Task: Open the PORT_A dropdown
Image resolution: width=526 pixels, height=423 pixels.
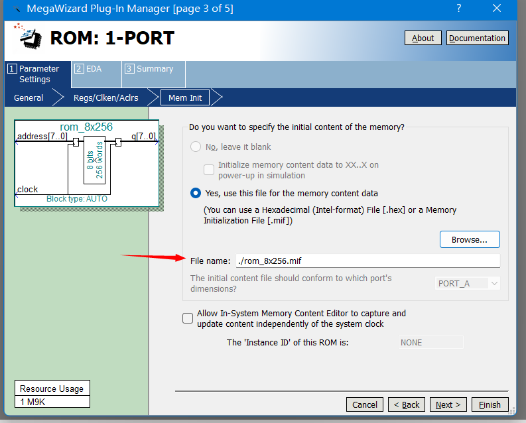Action: point(467,284)
